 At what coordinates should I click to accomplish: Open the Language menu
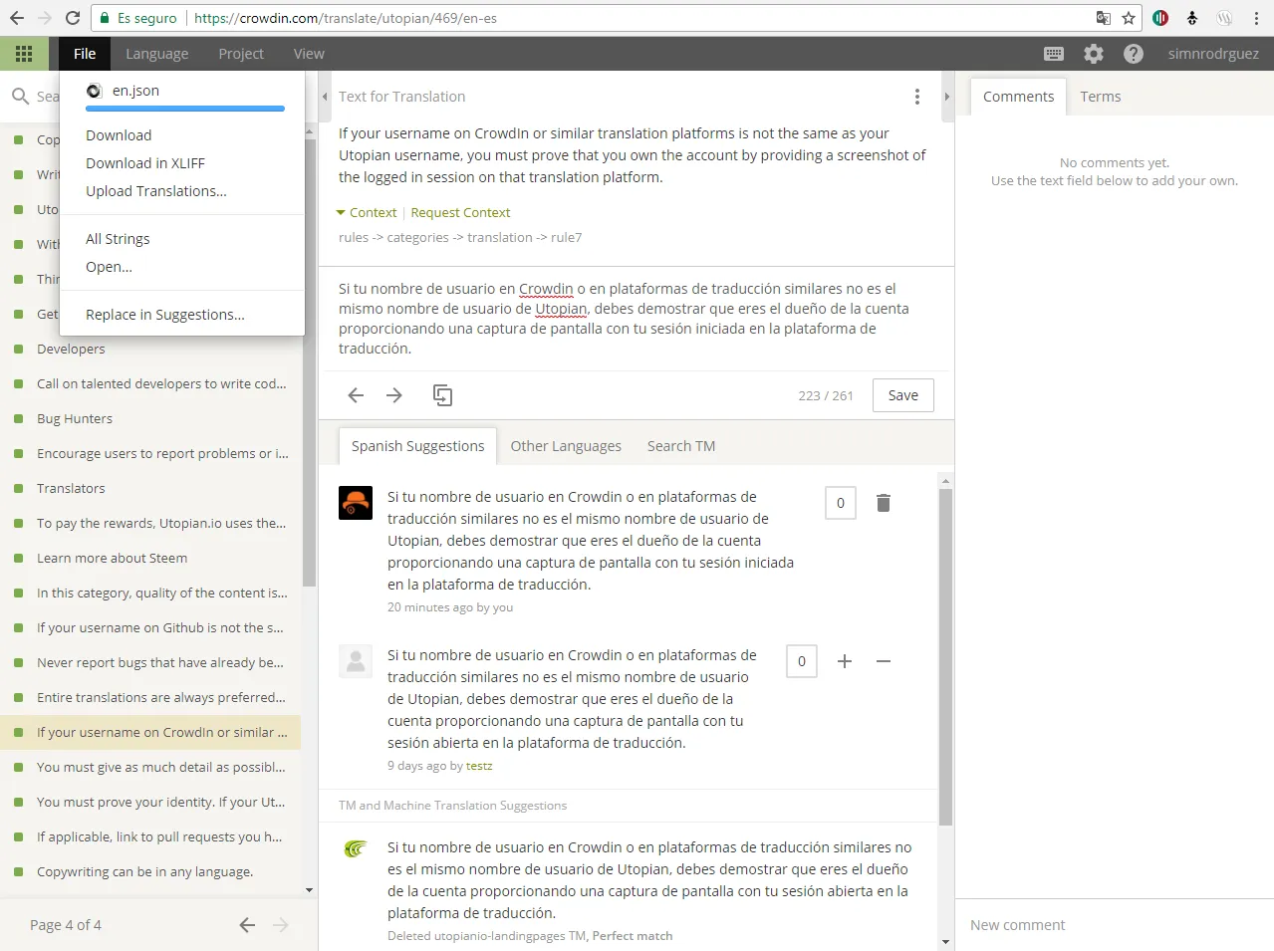[x=156, y=54]
